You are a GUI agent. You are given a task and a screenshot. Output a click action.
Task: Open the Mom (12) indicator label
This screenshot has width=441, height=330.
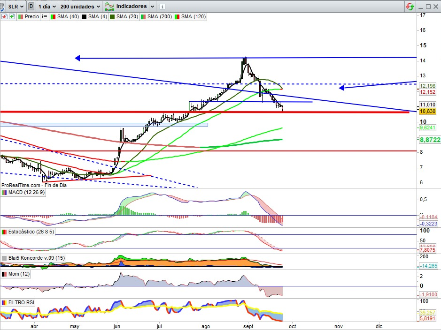(19, 274)
